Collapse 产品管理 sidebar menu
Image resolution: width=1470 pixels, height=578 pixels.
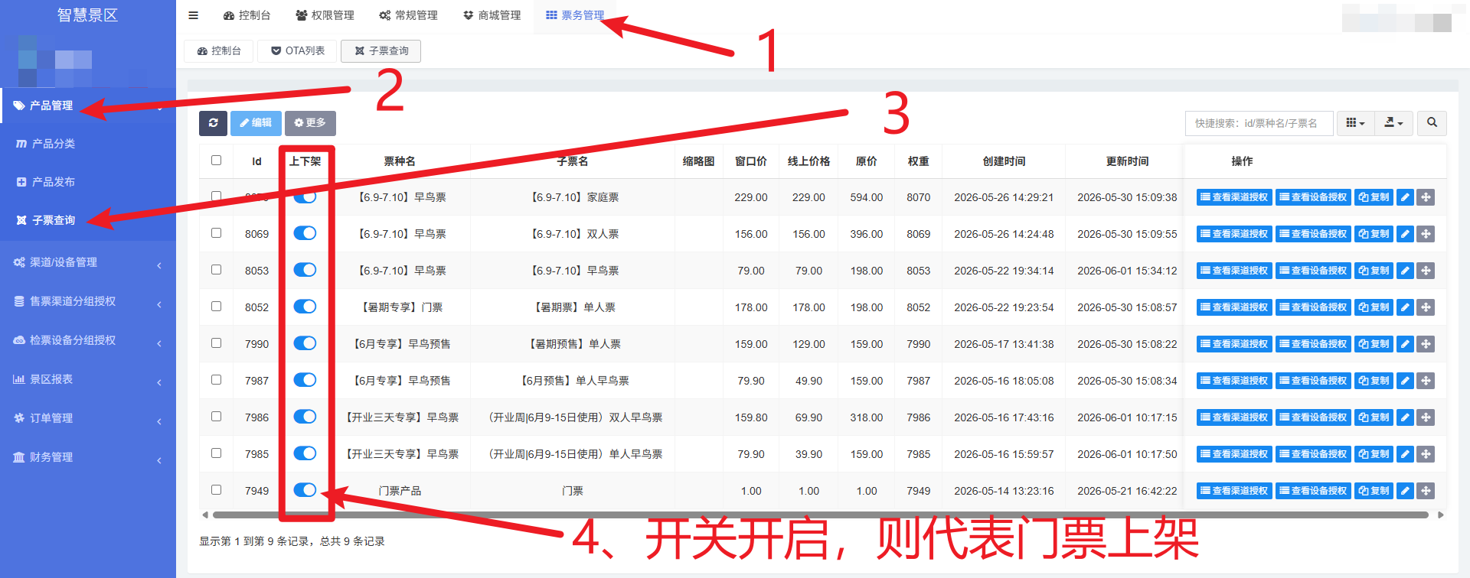tap(88, 106)
